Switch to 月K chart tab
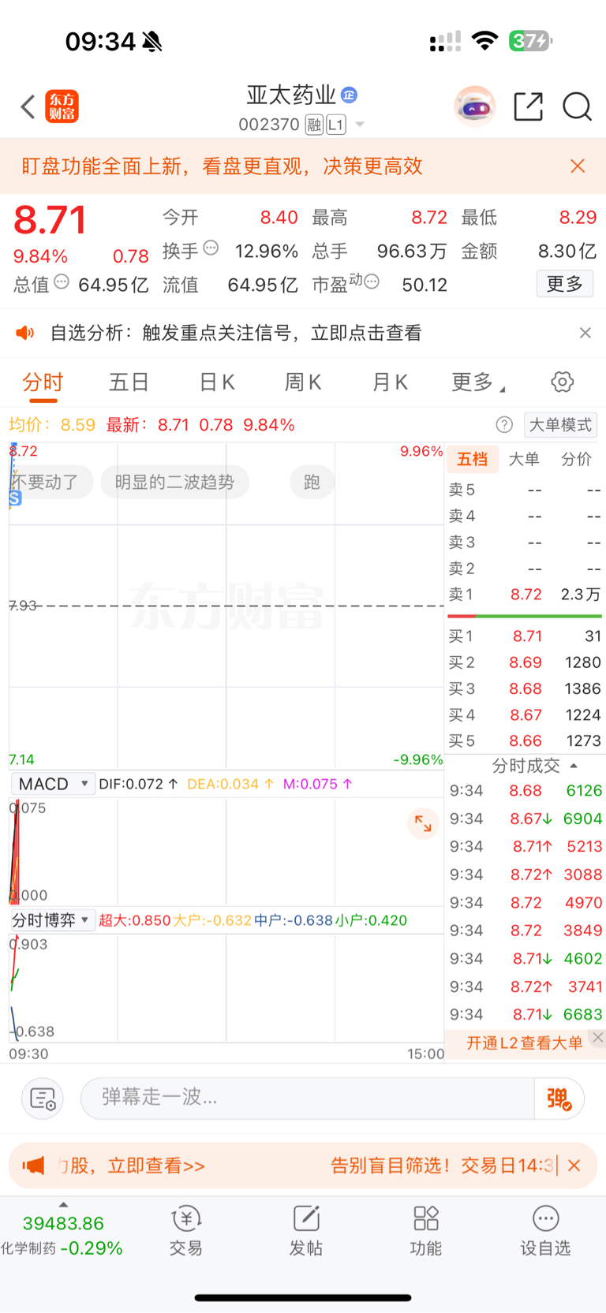The width and height of the screenshot is (606, 1313). [390, 382]
